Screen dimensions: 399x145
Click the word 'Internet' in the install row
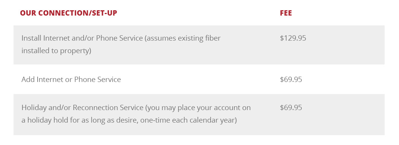(x=57, y=38)
